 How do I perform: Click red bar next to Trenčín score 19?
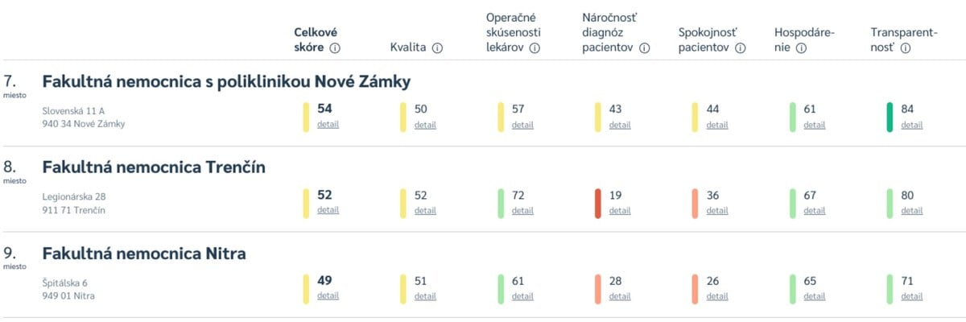597,203
